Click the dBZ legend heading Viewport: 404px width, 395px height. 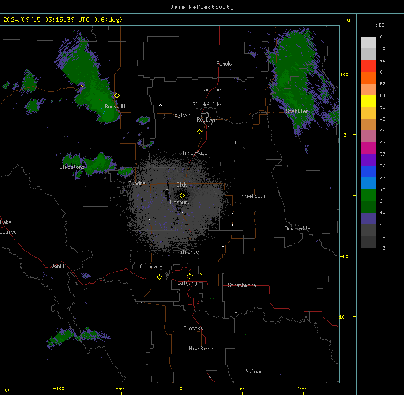[x=380, y=25]
